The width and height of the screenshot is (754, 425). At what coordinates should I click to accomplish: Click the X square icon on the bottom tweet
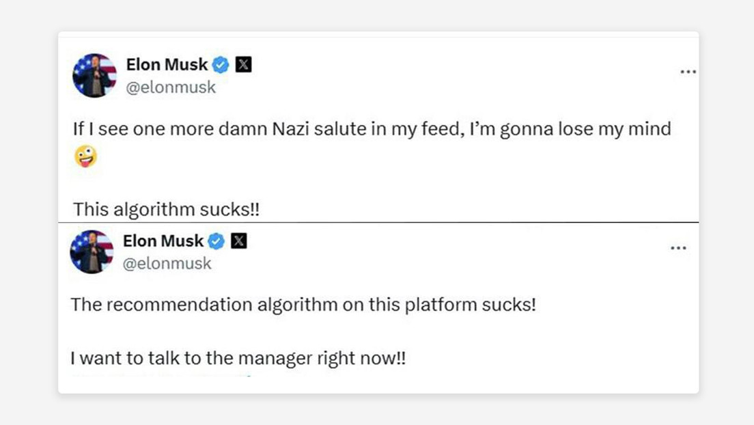[239, 240]
